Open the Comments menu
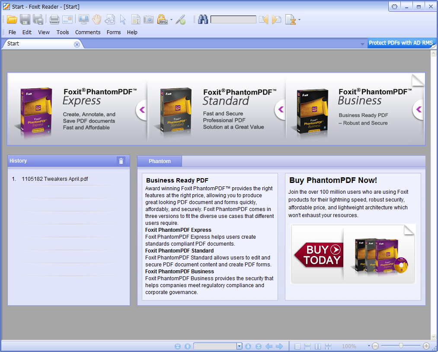 [x=88, y=32]
